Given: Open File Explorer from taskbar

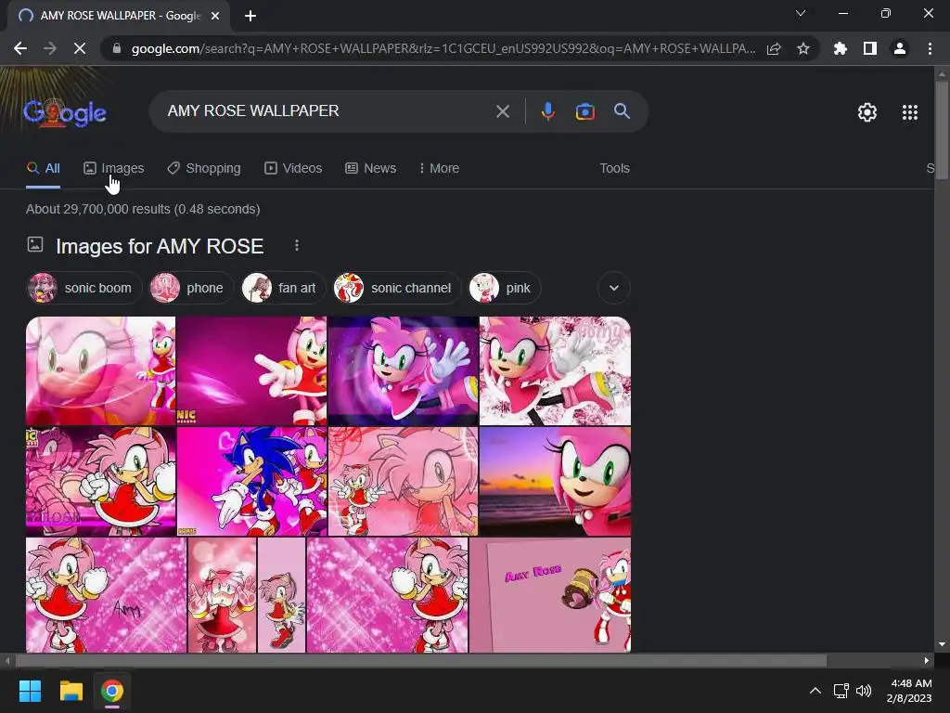Looking at the screenshot, I should [x=71, y=691].
